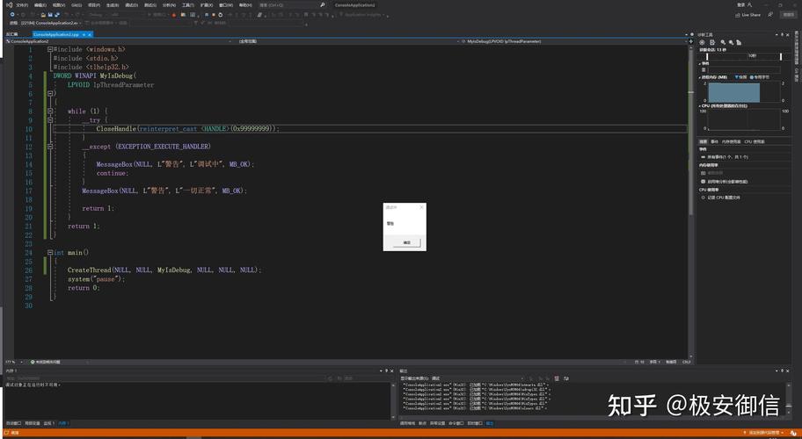The image size is (802, 439).
Task: Open the 文件 menu
Action: tap(22, 5)
